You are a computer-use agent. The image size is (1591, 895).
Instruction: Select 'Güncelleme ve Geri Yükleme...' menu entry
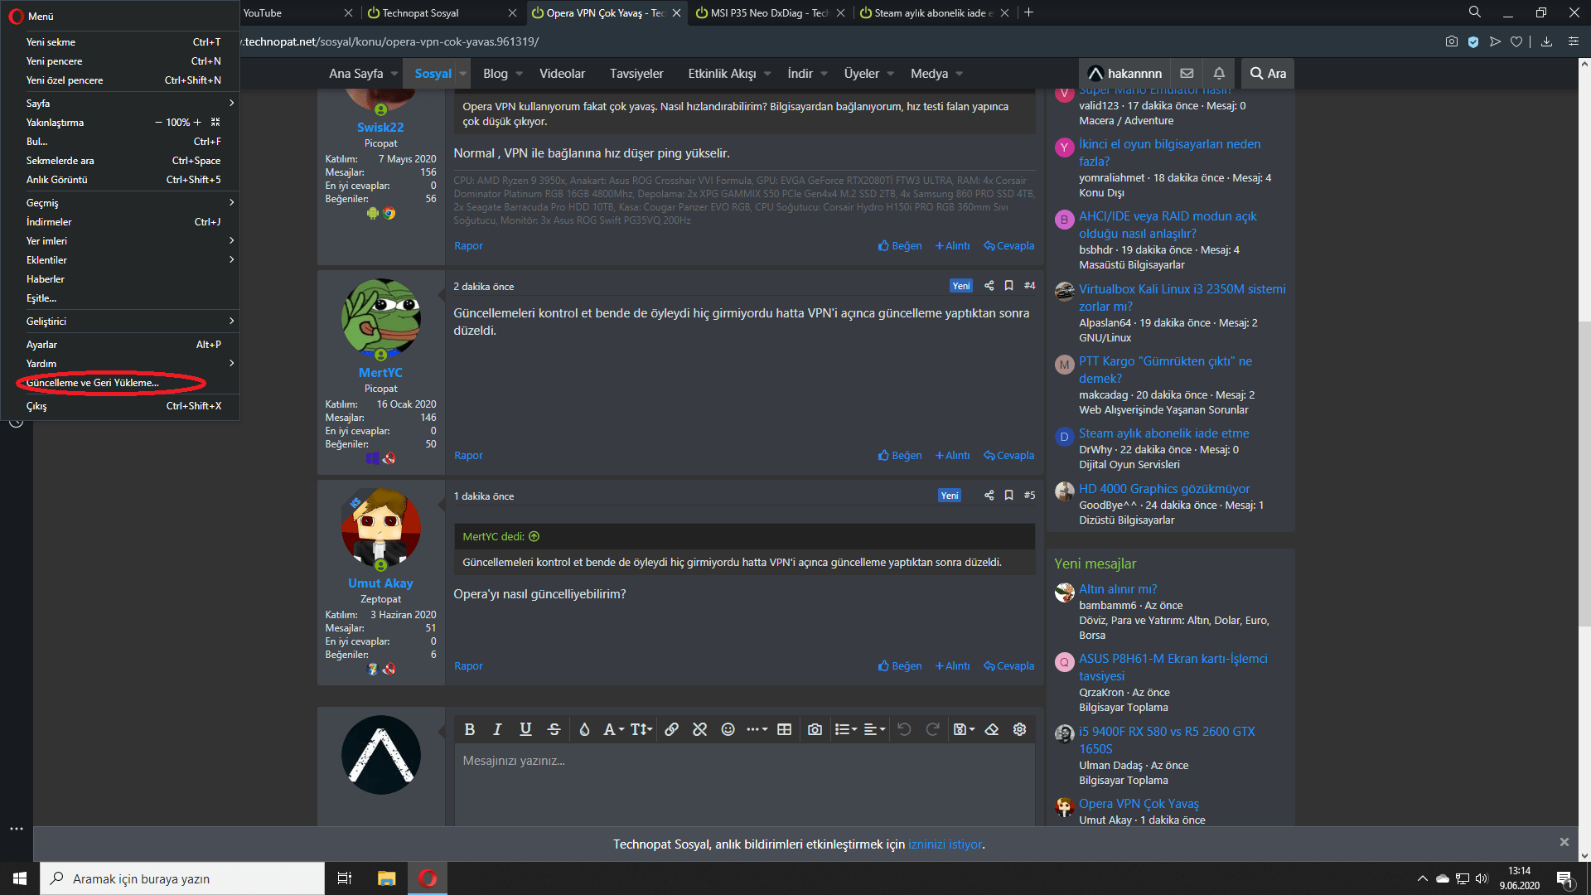92,383
